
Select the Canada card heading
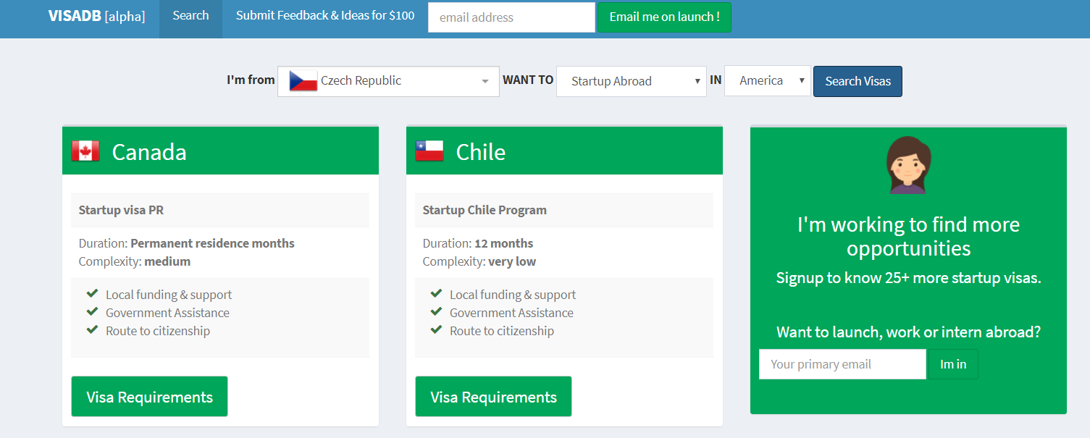pos(149,152)
